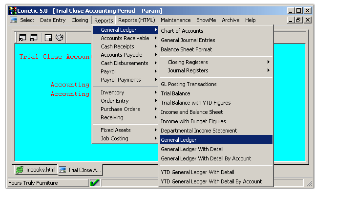Open the Maintenance menu

pos(175,20)
